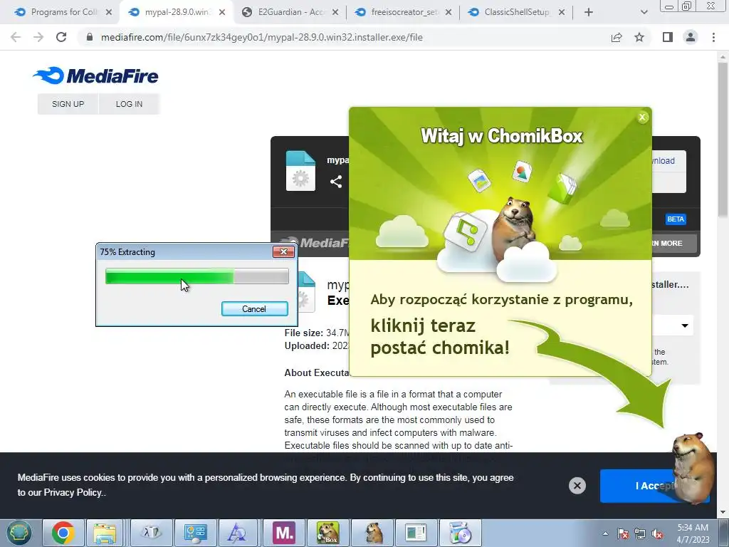The image size is (729, 547).
Task: Click the 'kliknij teraz' text
Action: (423, 325)
